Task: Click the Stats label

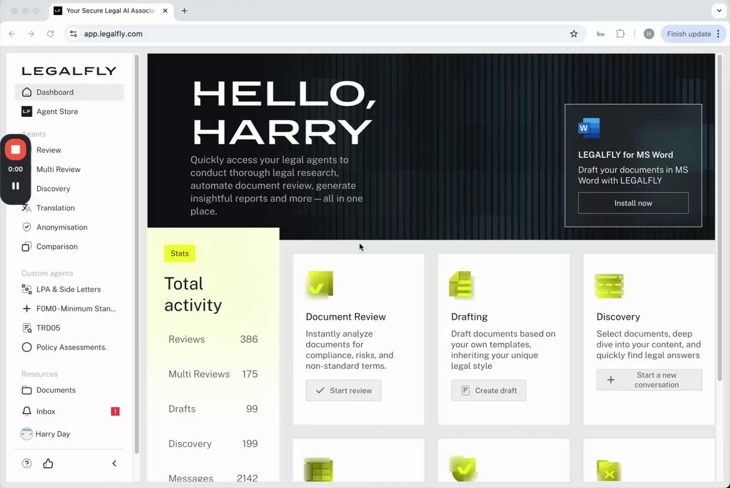Action: click(x=180, y=253)
